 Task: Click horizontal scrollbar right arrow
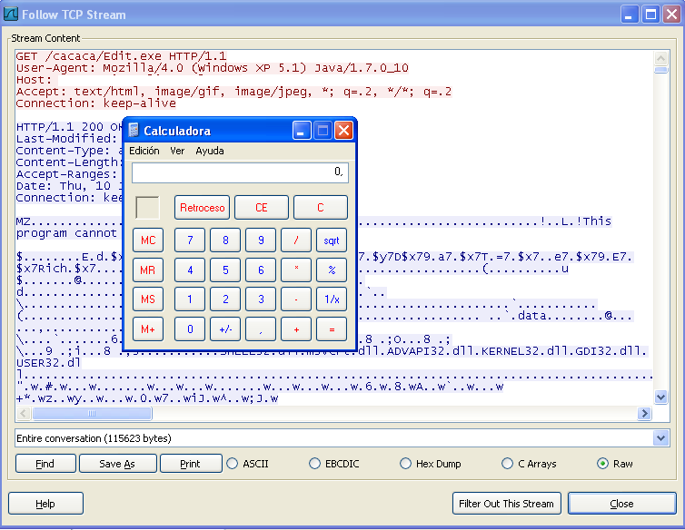[644, 413]
